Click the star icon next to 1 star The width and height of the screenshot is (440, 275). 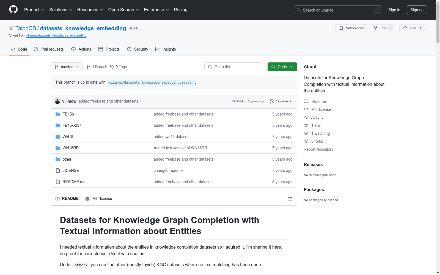[x=306, y=125]
